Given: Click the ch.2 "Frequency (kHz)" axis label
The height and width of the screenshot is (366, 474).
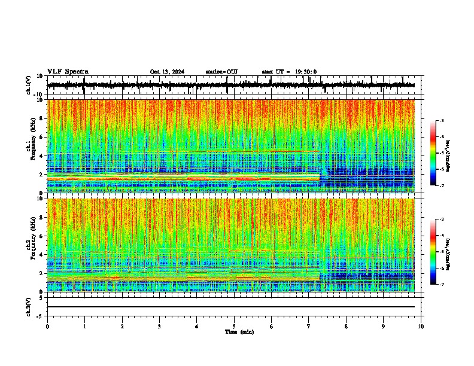Looking at the screenshot, I should (x=33, y=238).
